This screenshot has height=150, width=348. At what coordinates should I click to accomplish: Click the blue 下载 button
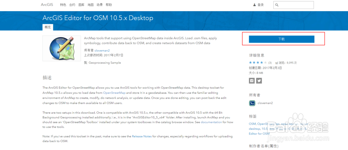[282, 39]
